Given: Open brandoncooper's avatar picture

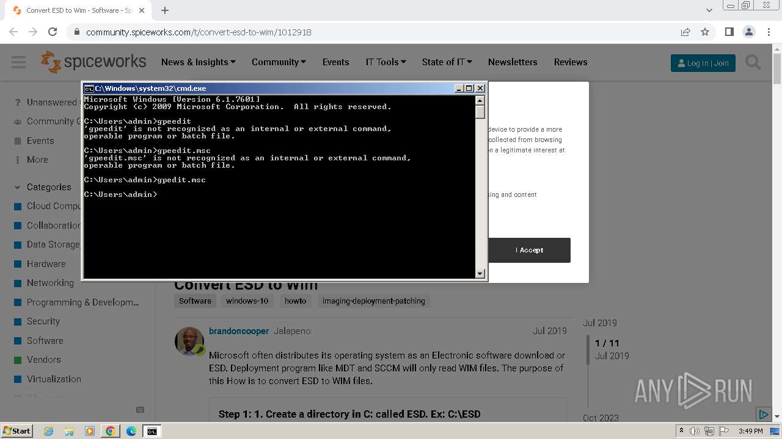Looking at the screenshot, I should 189,341.
